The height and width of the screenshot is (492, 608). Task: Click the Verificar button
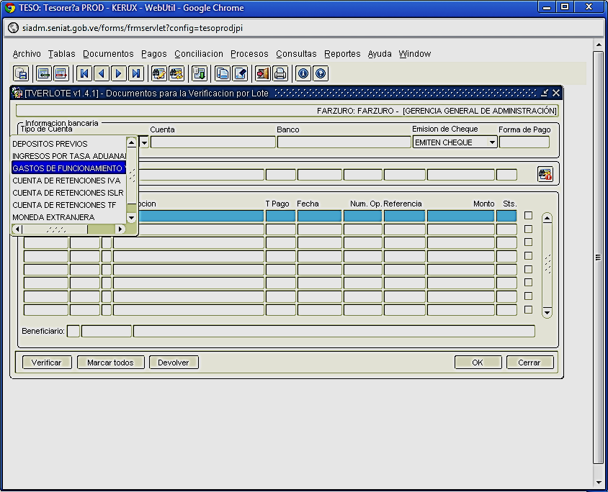point(47,363)
